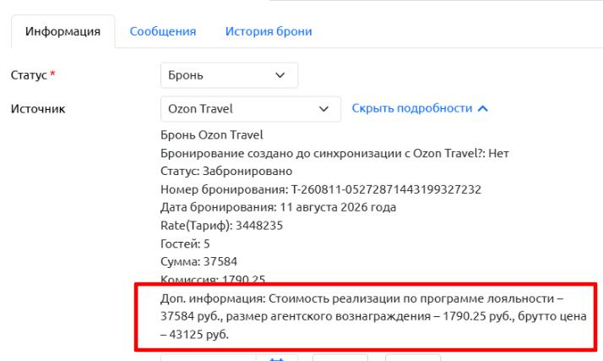Screen dimensions: 603x361
Task: Click the Доп. информация paragraph in red frame
Action: click(x=373, y=316)
